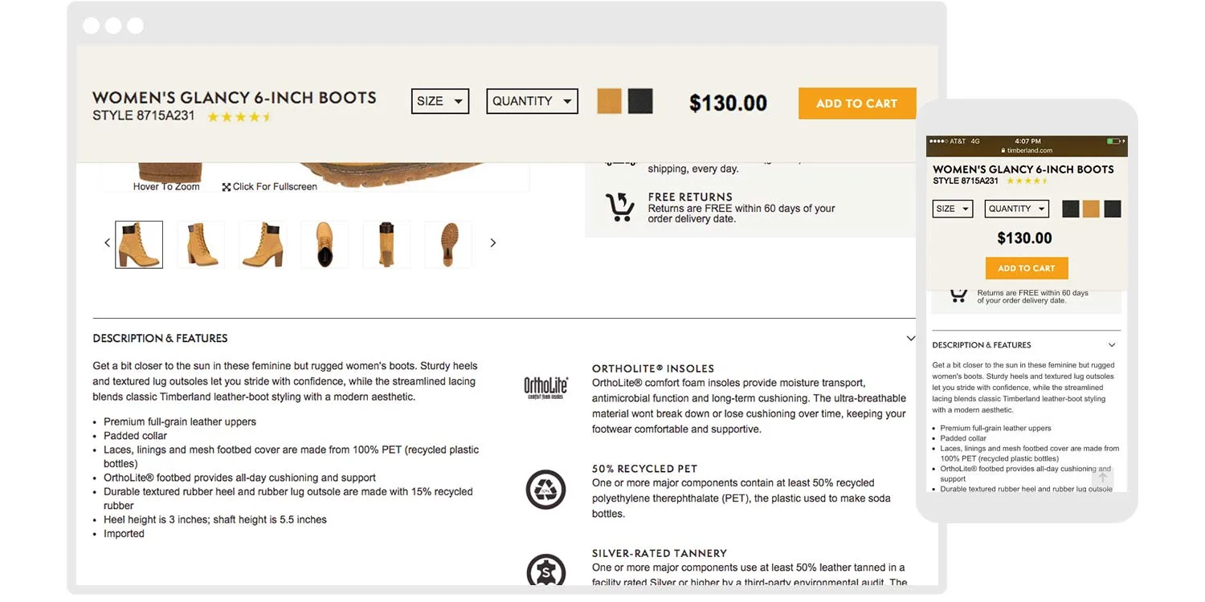Collapse Description & Features chevron on desktop

(910, 339)
